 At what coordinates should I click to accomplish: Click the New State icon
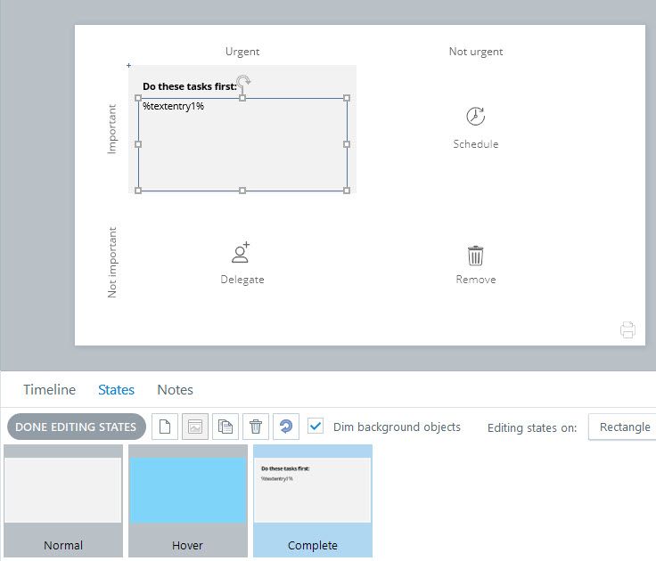pos(164,427)
